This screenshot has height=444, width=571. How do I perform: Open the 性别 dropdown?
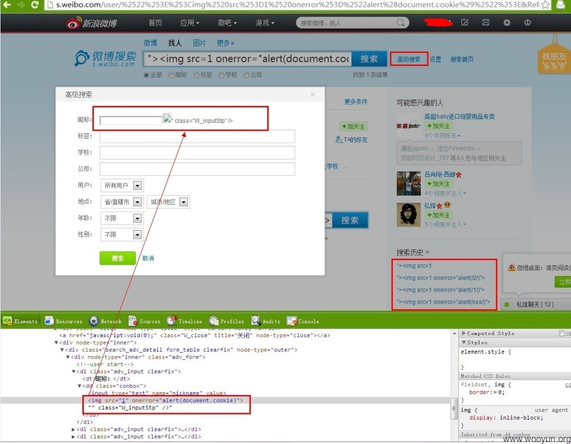click(x=122, y=235)
